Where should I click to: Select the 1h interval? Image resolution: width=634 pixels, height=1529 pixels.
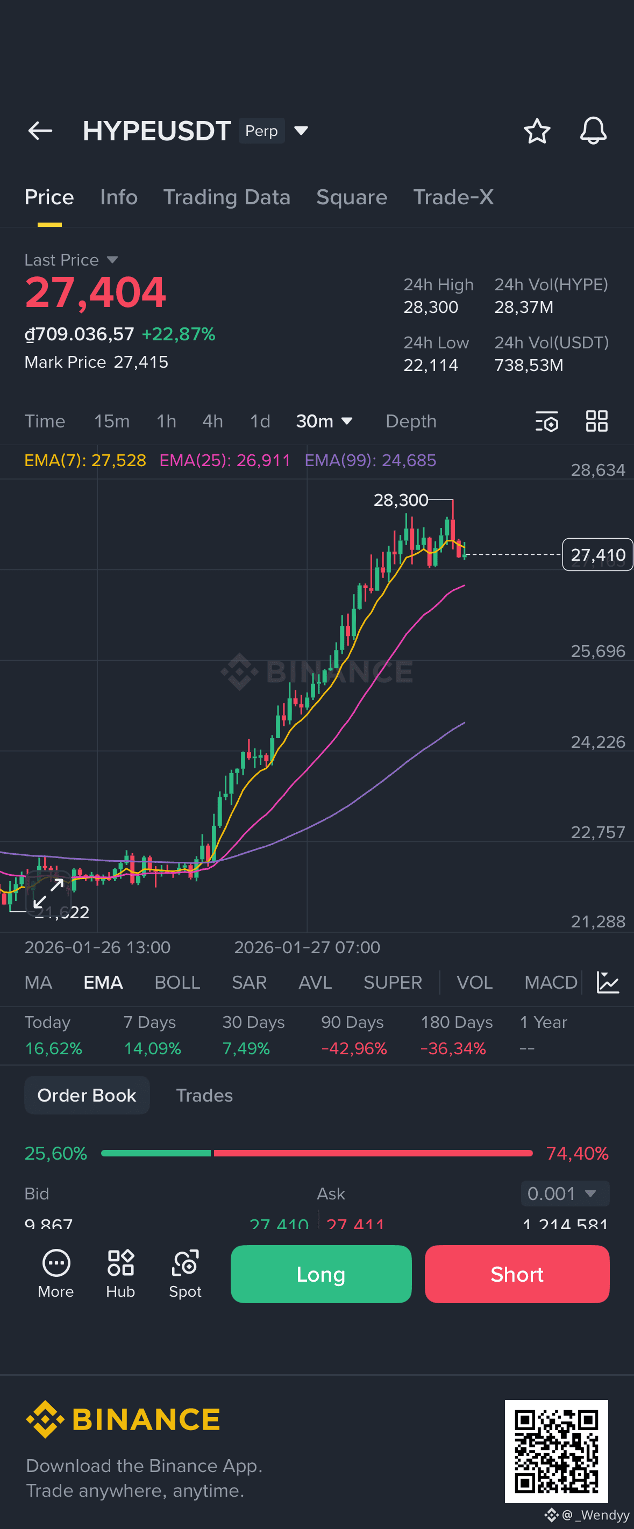click(x=166, y=421)
